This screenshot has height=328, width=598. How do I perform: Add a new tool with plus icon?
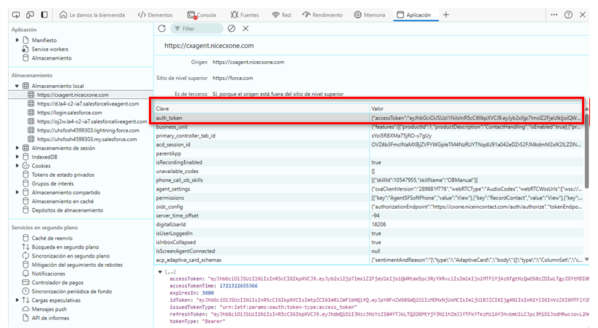coord(446,15)
